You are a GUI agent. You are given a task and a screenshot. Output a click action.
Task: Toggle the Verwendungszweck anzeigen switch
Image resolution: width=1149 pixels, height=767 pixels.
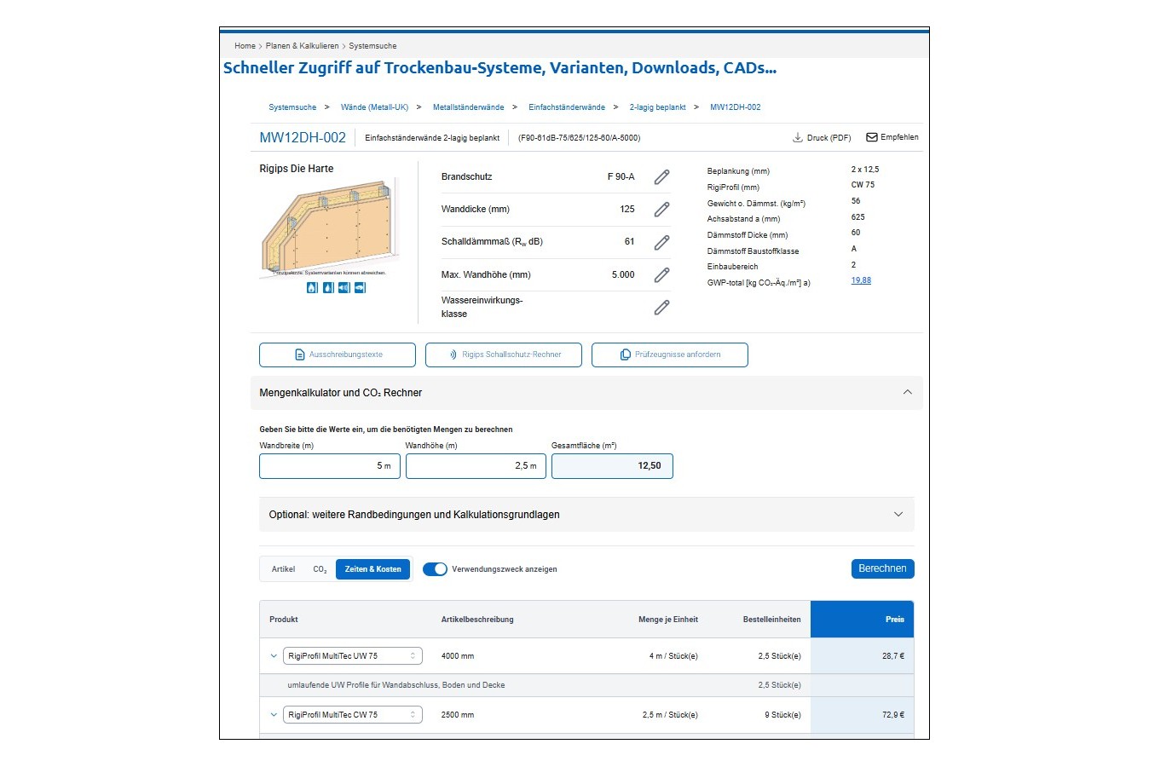[435, 569]
